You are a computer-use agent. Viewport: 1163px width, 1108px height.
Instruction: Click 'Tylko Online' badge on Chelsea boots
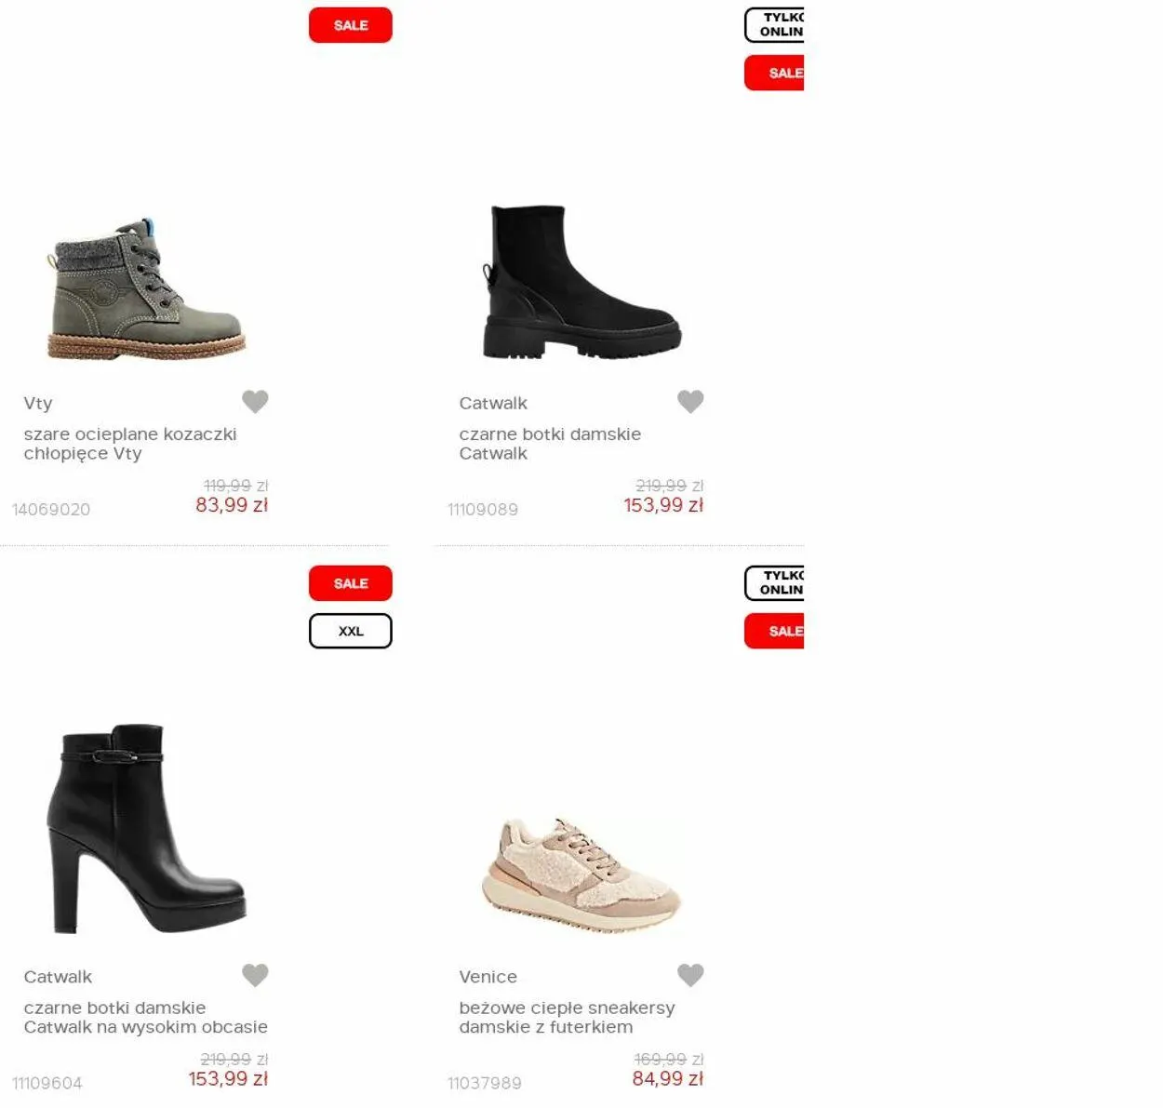point(774,25)
